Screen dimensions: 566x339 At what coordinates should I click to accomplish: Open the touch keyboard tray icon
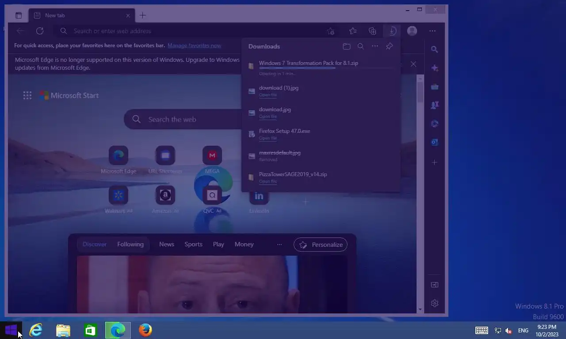click(482, 330)
